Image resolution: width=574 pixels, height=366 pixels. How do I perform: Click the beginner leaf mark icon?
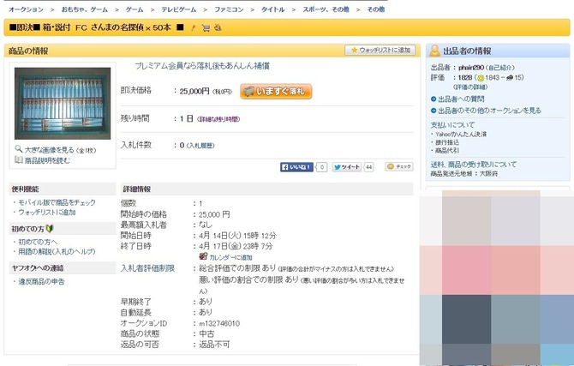point(50,229)
